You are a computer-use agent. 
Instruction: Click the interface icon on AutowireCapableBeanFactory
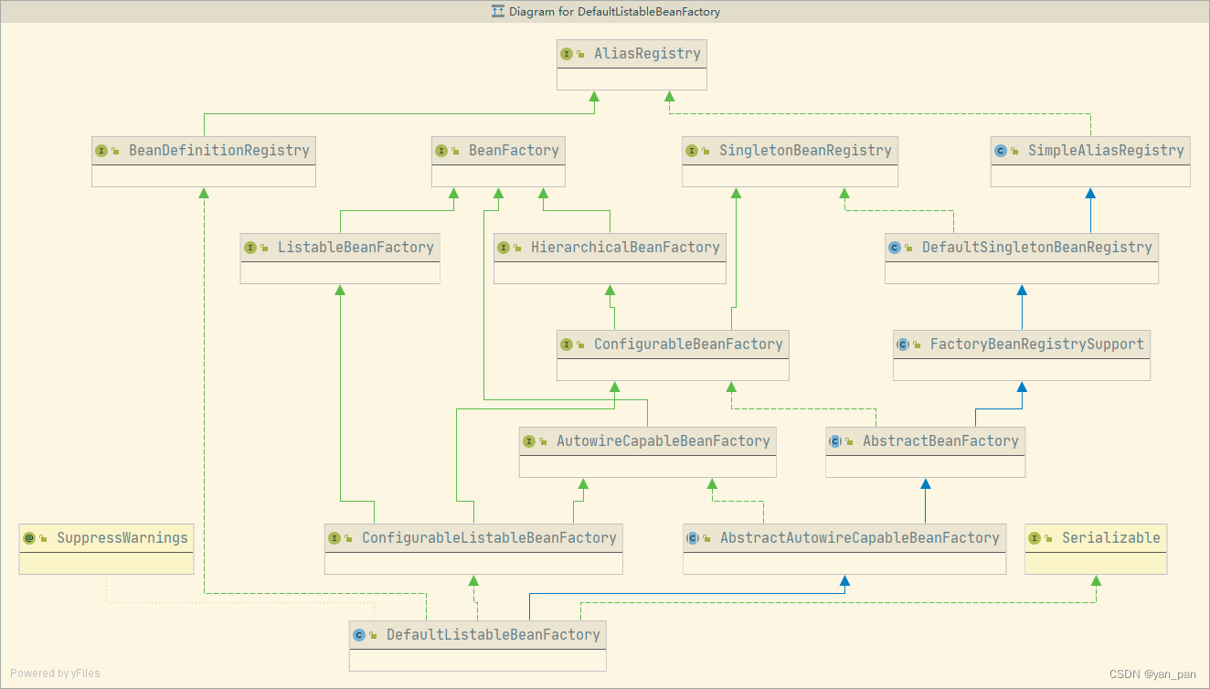point(529,441)
